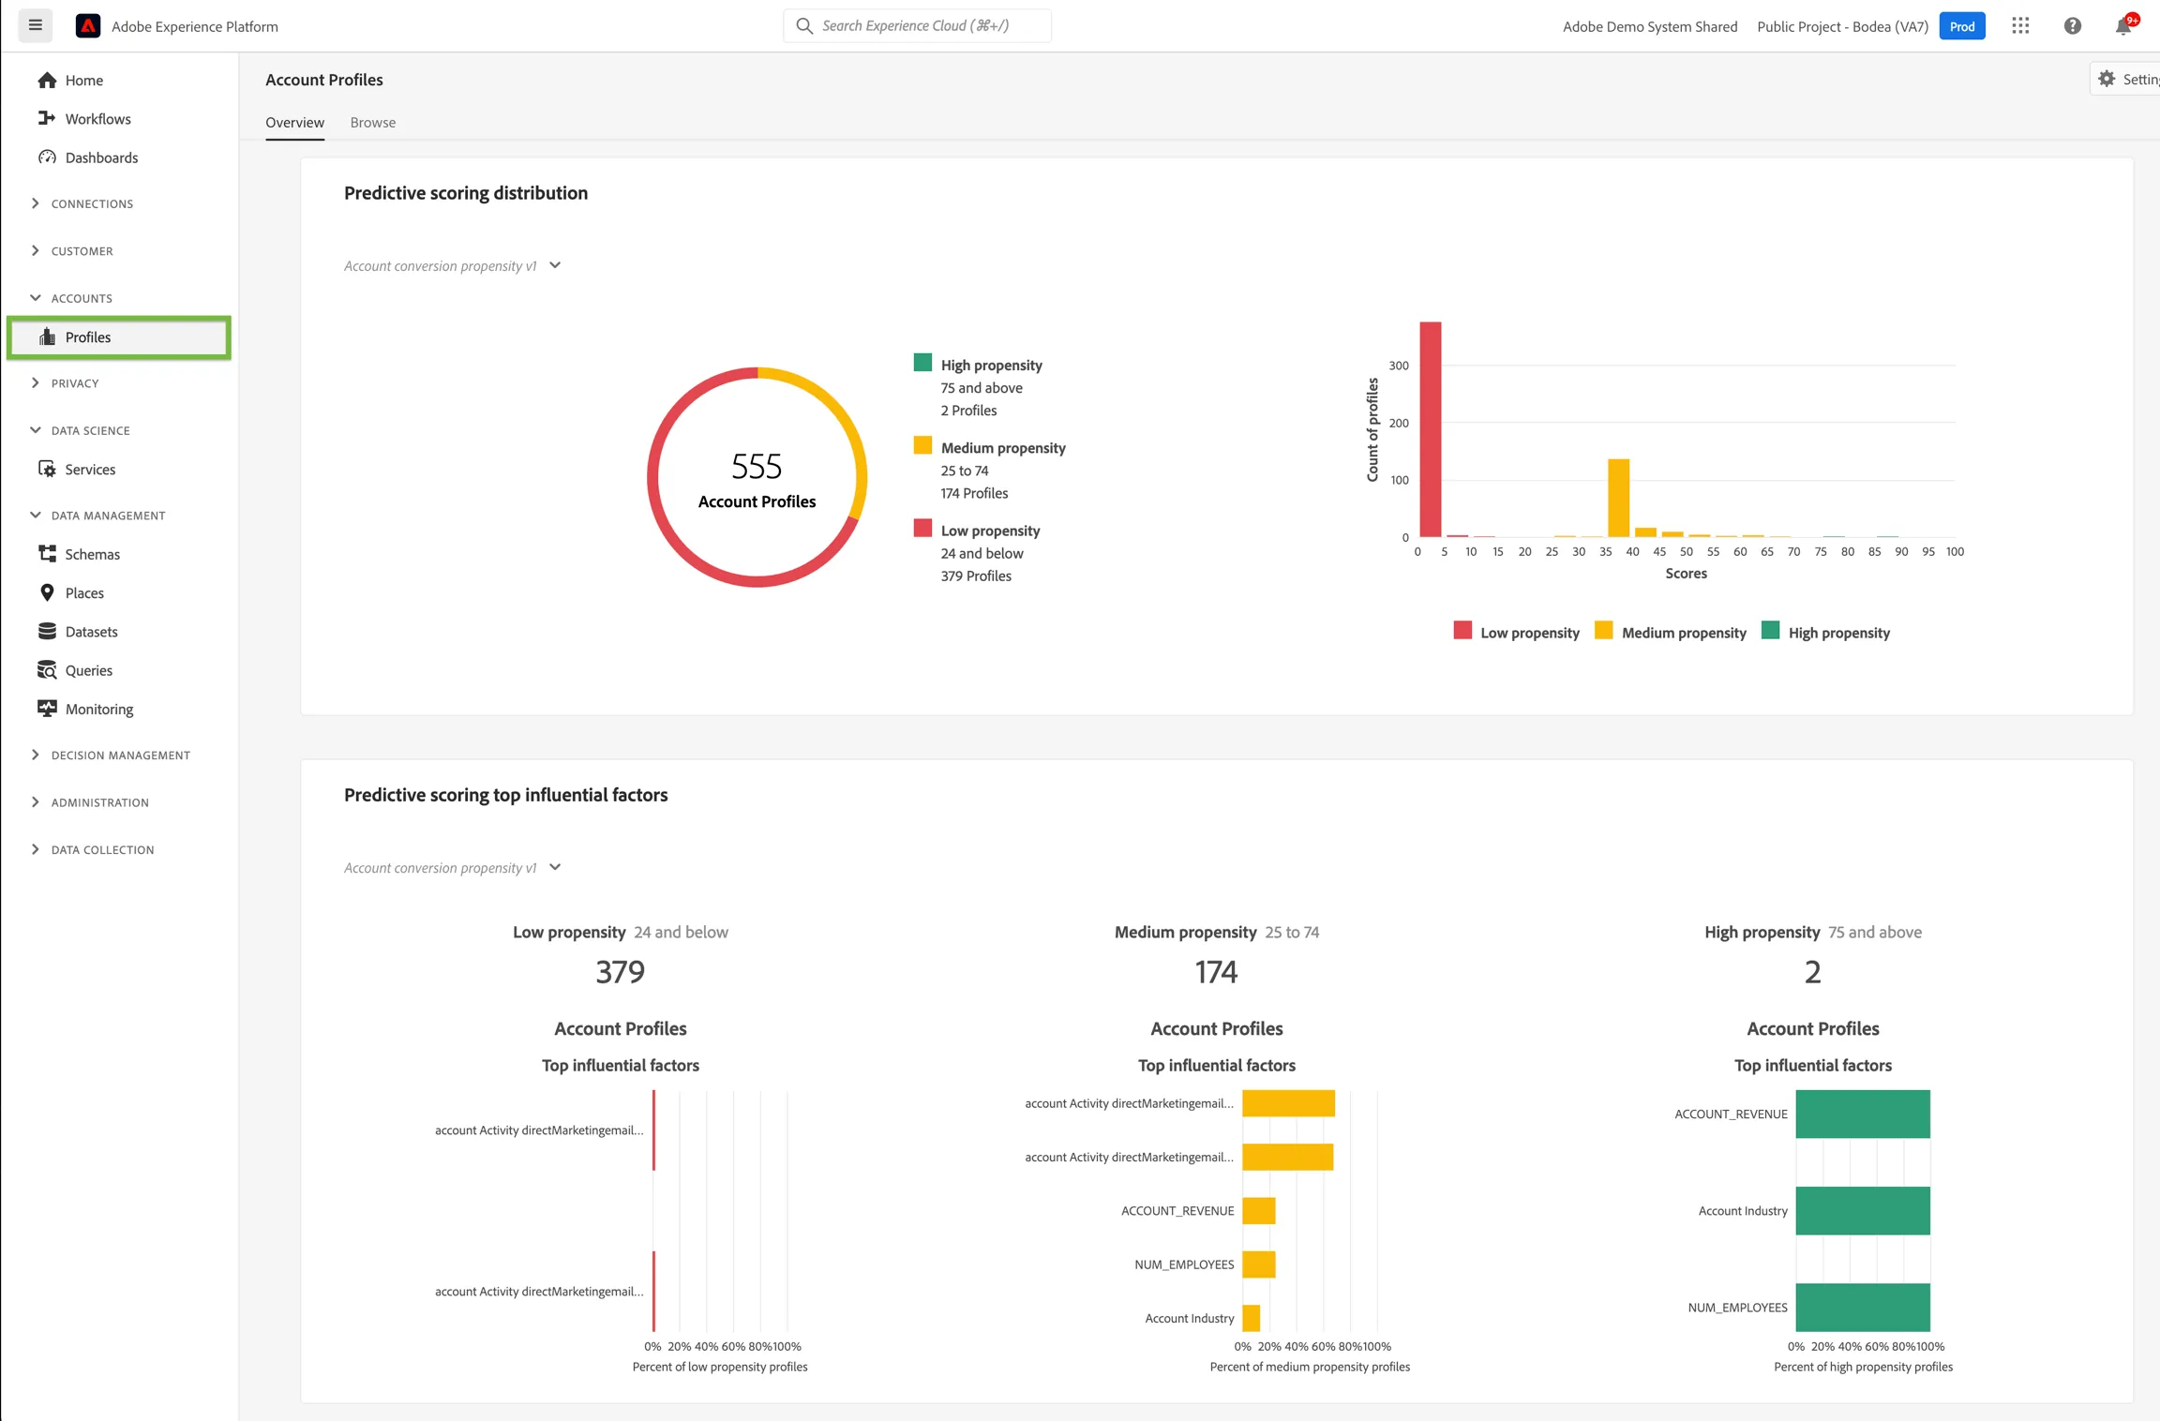The height and width of the screenshot is (1421, 2160).
Task: Switch to the Overview tab
Action: click(x=294, y=123)
